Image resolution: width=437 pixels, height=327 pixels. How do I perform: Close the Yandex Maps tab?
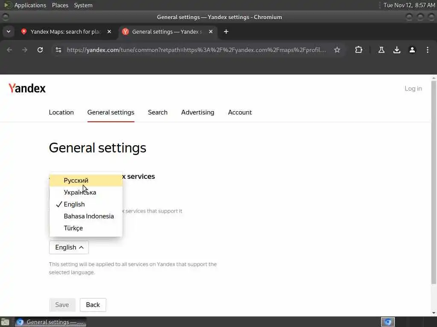(109, 32)
